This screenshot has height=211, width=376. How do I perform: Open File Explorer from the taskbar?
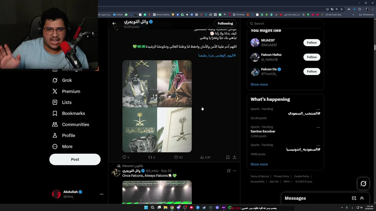coord(165,208)
